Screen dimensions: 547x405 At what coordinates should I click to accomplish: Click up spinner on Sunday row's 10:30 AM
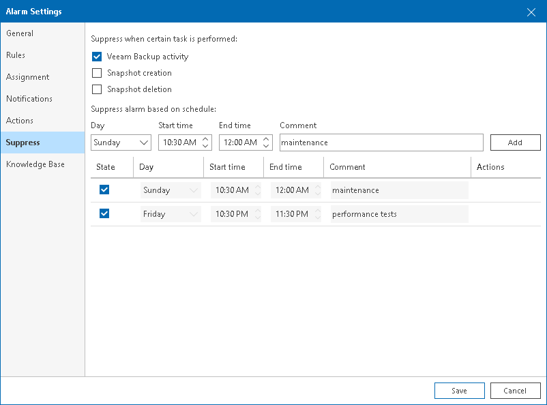click(x=256, y=187)
